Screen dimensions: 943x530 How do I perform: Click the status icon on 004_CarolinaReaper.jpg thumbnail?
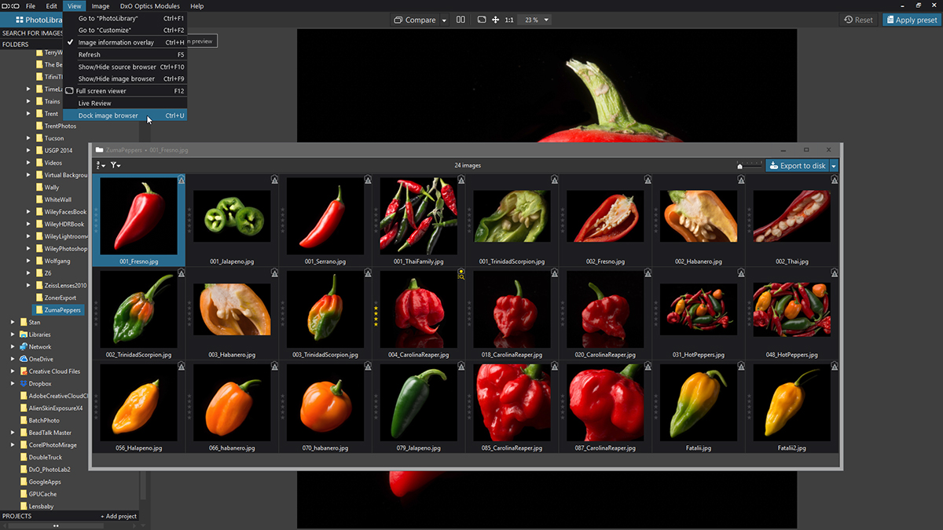[x=461, y=274]
